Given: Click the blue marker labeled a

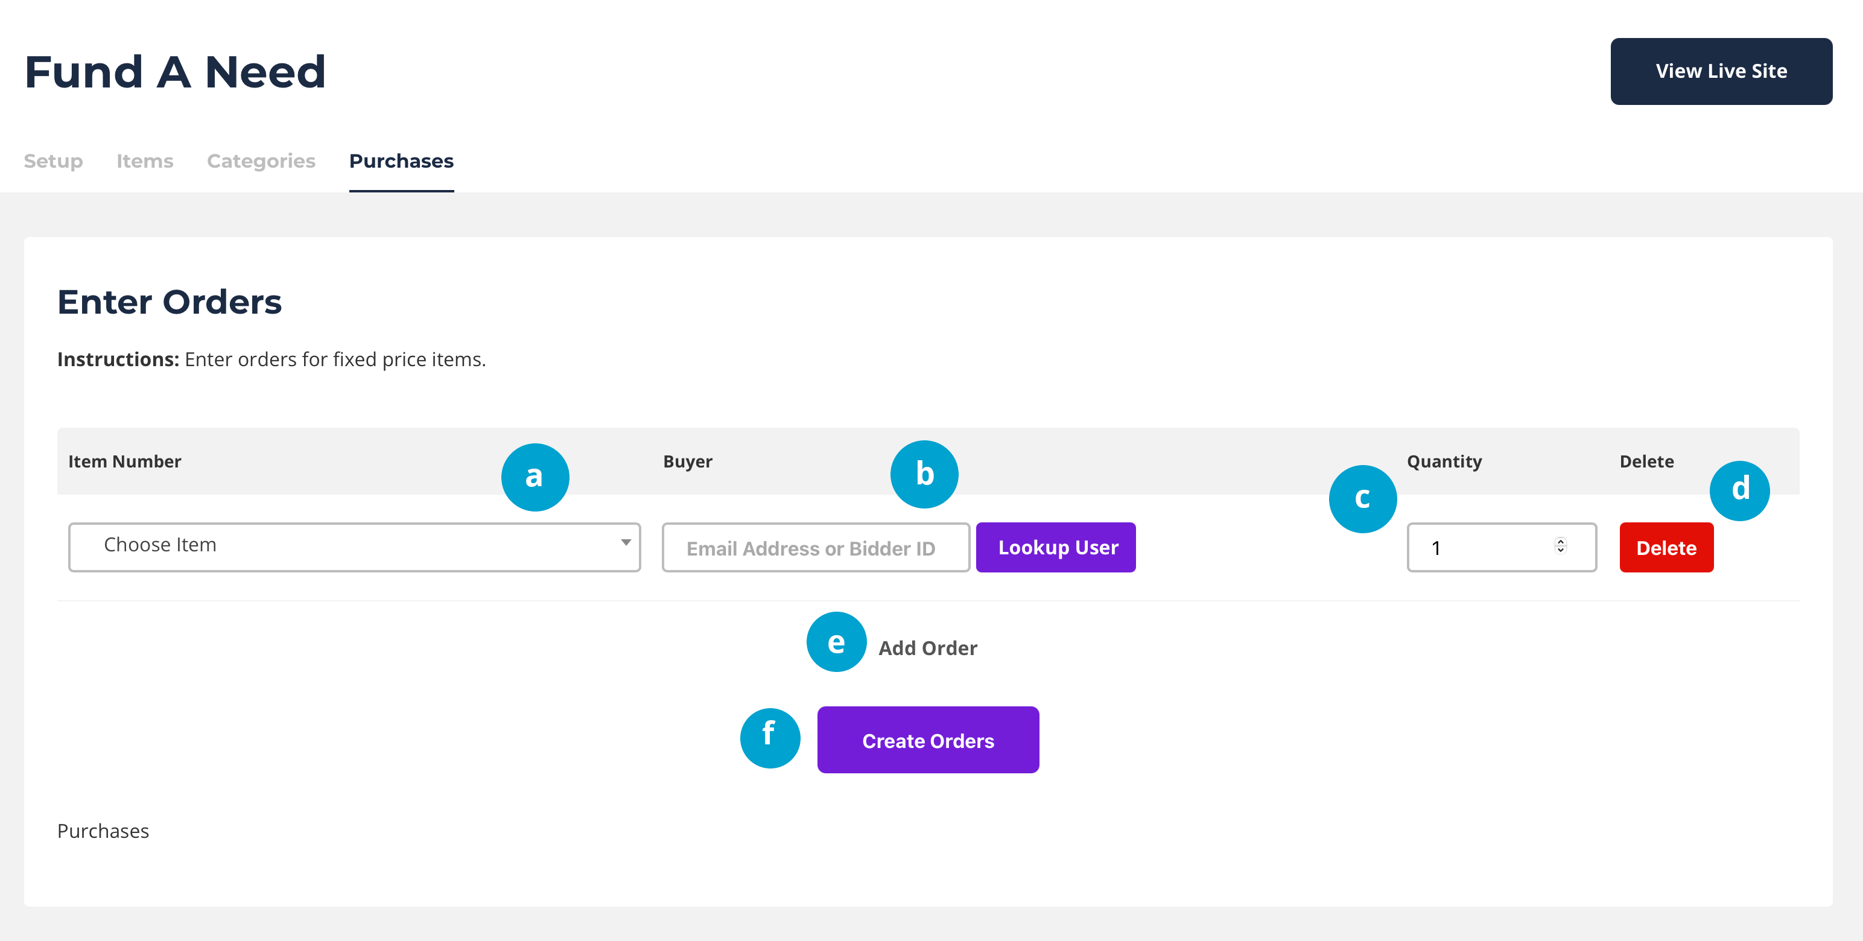Looking at the screenshot, I should tap(535, 477).
